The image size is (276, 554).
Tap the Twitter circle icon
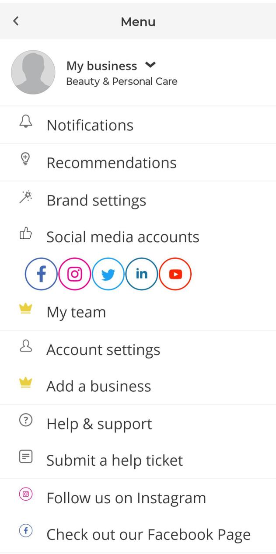tap(108, 274)
